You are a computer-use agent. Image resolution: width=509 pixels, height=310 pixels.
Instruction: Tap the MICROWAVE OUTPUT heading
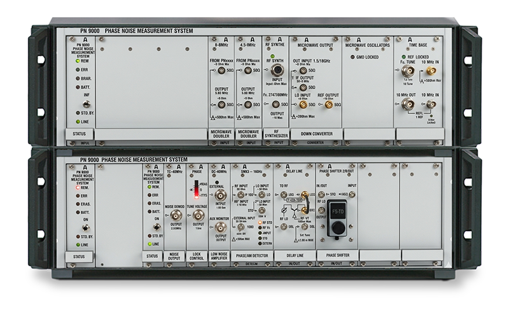tap(315, 45)
